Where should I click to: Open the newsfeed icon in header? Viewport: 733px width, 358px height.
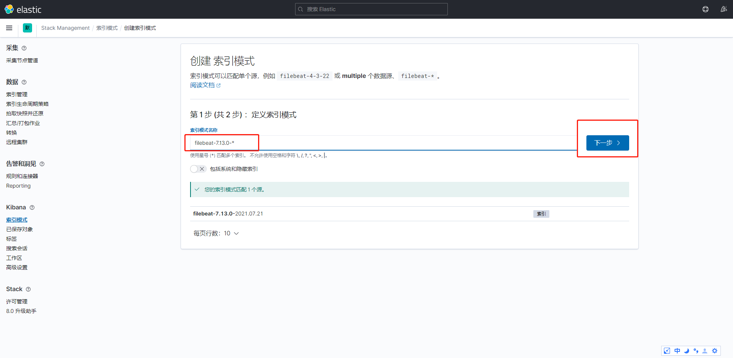(723, 9)
